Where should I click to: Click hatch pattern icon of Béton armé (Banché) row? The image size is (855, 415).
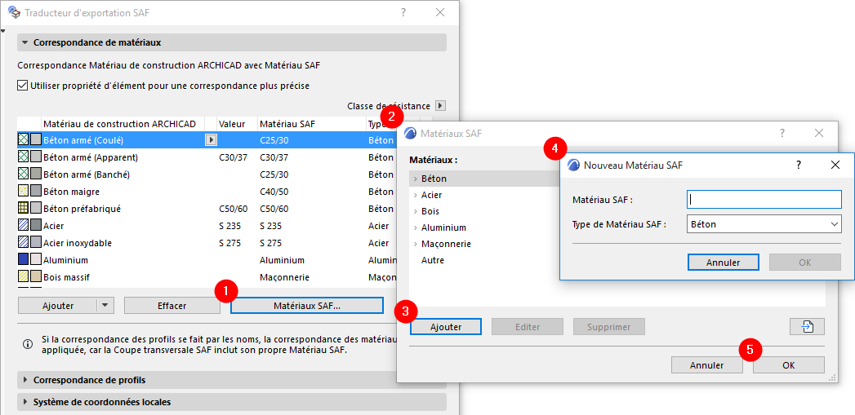[x=24, y=174]
